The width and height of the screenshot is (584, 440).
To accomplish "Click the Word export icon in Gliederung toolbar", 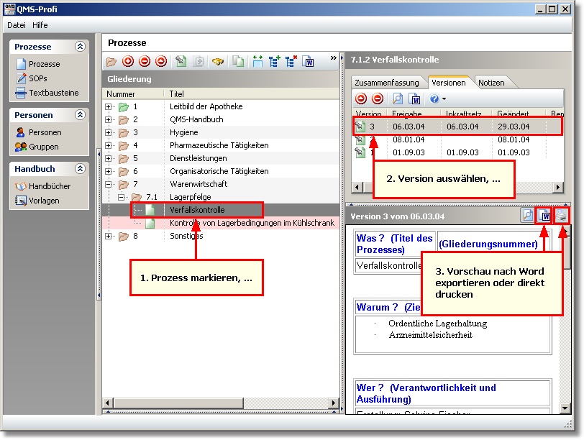I will [309, 63].
